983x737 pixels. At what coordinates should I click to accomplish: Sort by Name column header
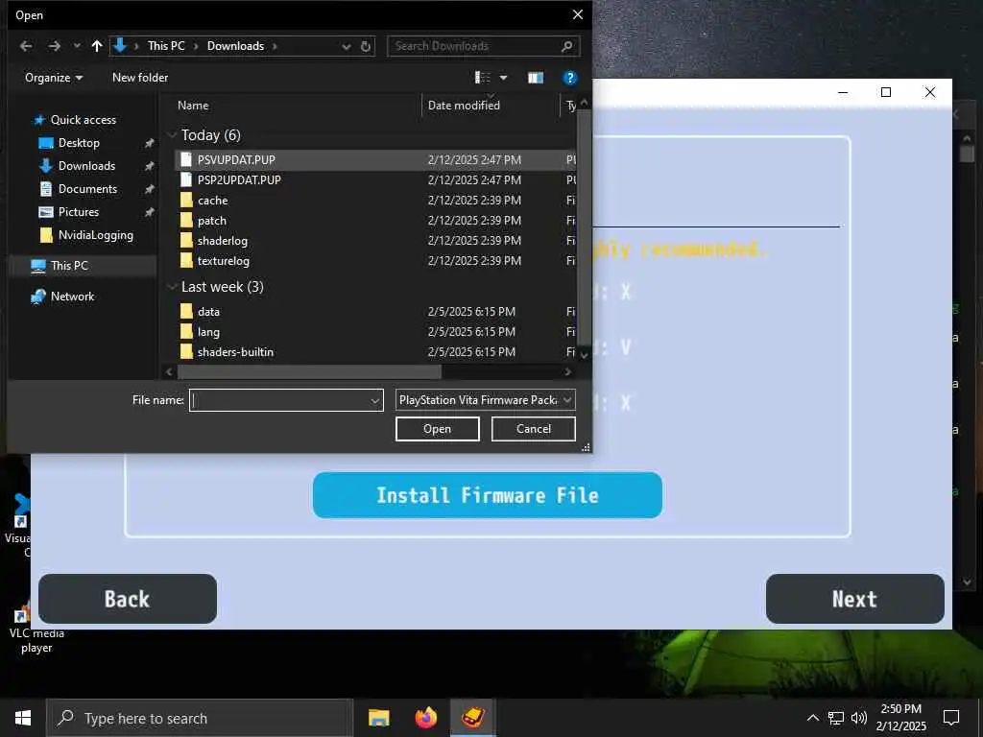(x=193, y=106)
